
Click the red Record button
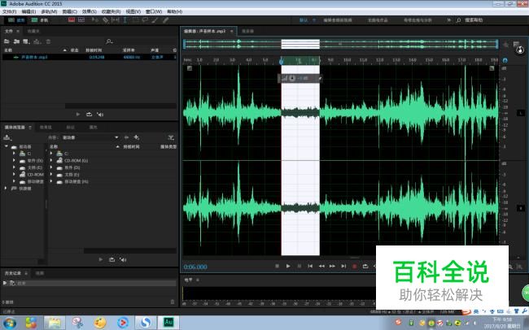[x=354, y=266]
